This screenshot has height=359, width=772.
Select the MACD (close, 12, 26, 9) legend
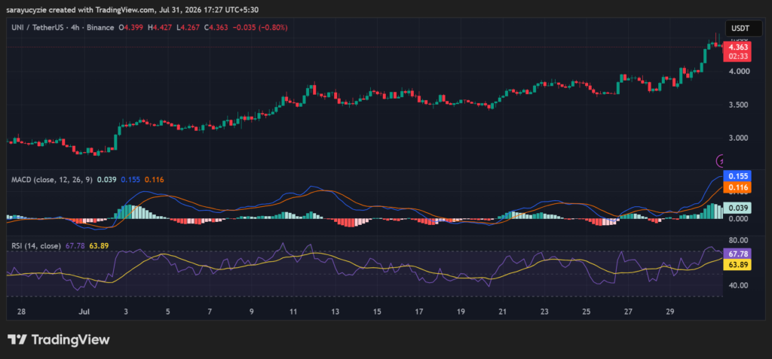click(x=52, y=180)
